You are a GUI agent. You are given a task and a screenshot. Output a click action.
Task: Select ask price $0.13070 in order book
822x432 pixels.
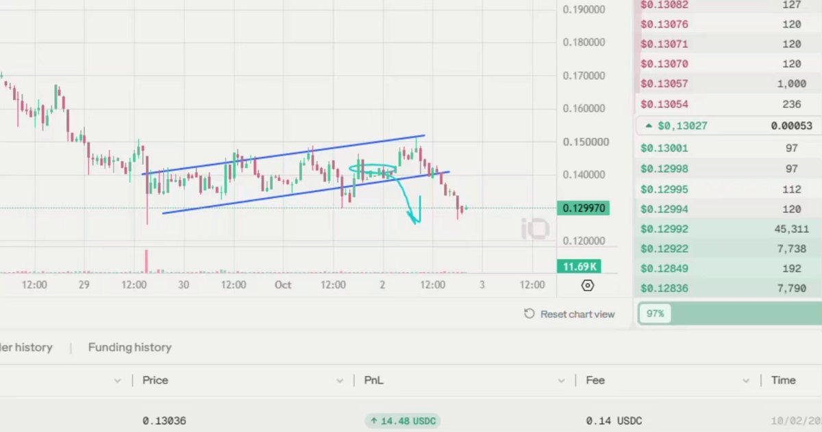[x=664, y=64]
